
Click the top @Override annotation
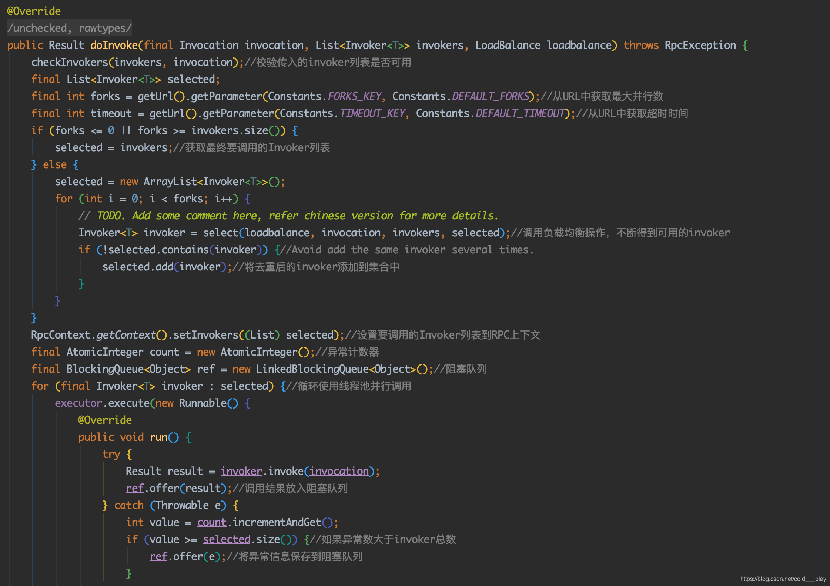pos(34,11)
